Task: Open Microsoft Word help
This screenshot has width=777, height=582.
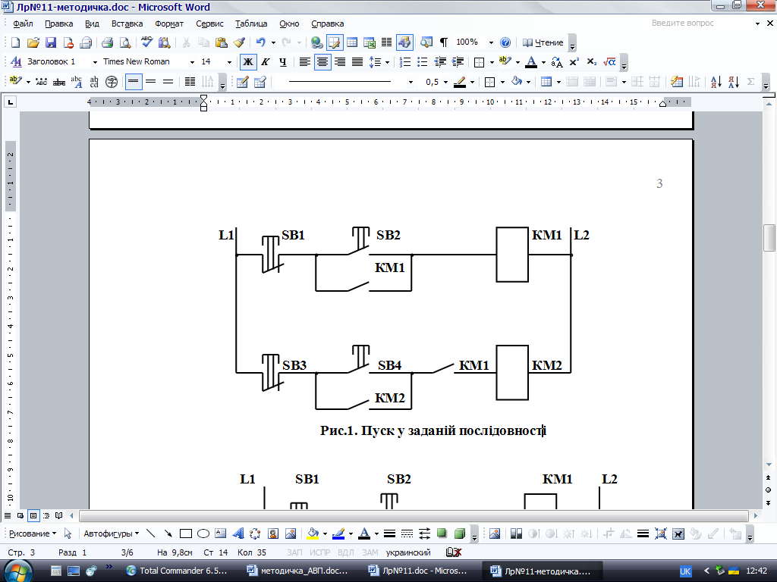Action: [505, 42]
